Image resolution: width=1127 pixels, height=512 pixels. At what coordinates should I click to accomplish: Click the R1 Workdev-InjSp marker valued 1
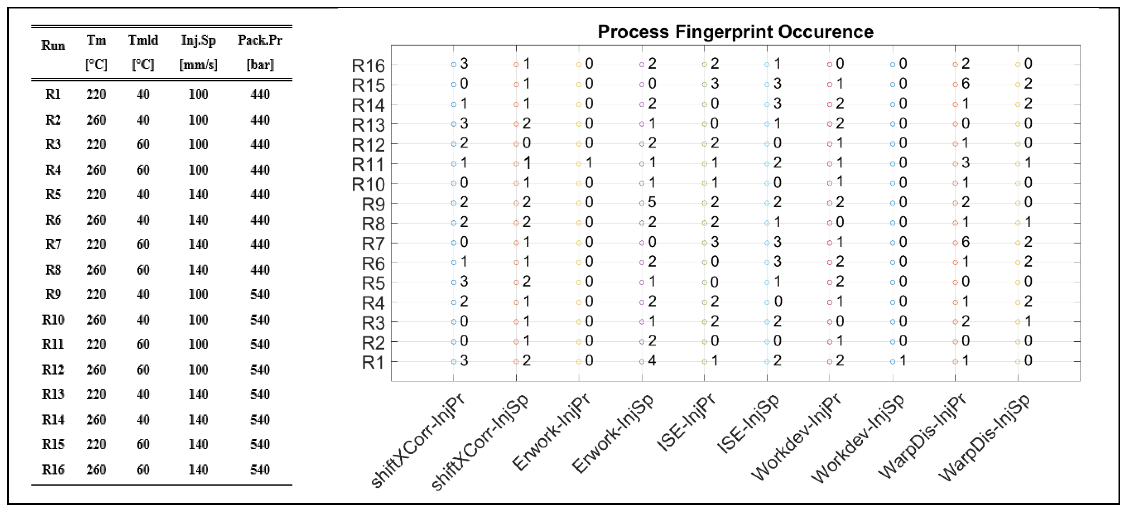click(892, 362)
